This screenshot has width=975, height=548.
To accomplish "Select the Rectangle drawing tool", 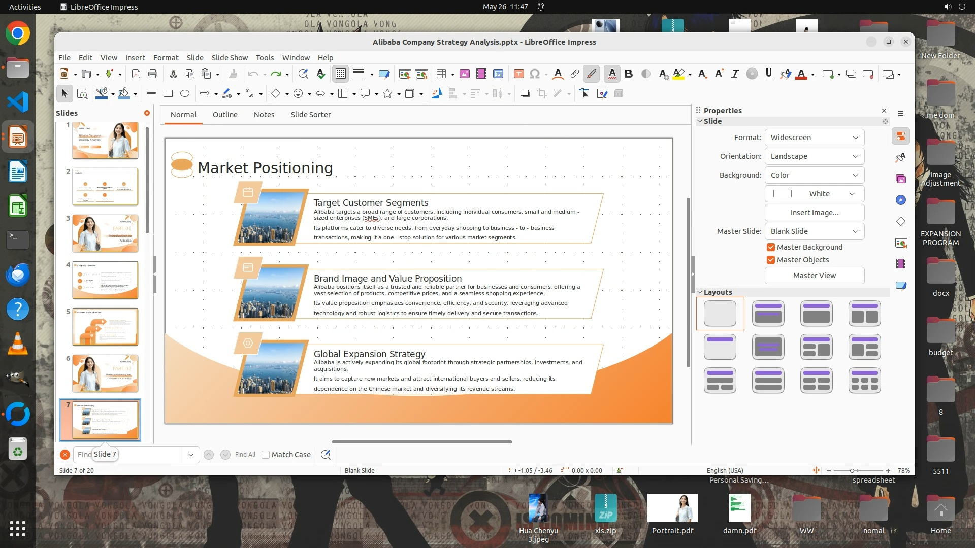I will [x=168, y=93].
